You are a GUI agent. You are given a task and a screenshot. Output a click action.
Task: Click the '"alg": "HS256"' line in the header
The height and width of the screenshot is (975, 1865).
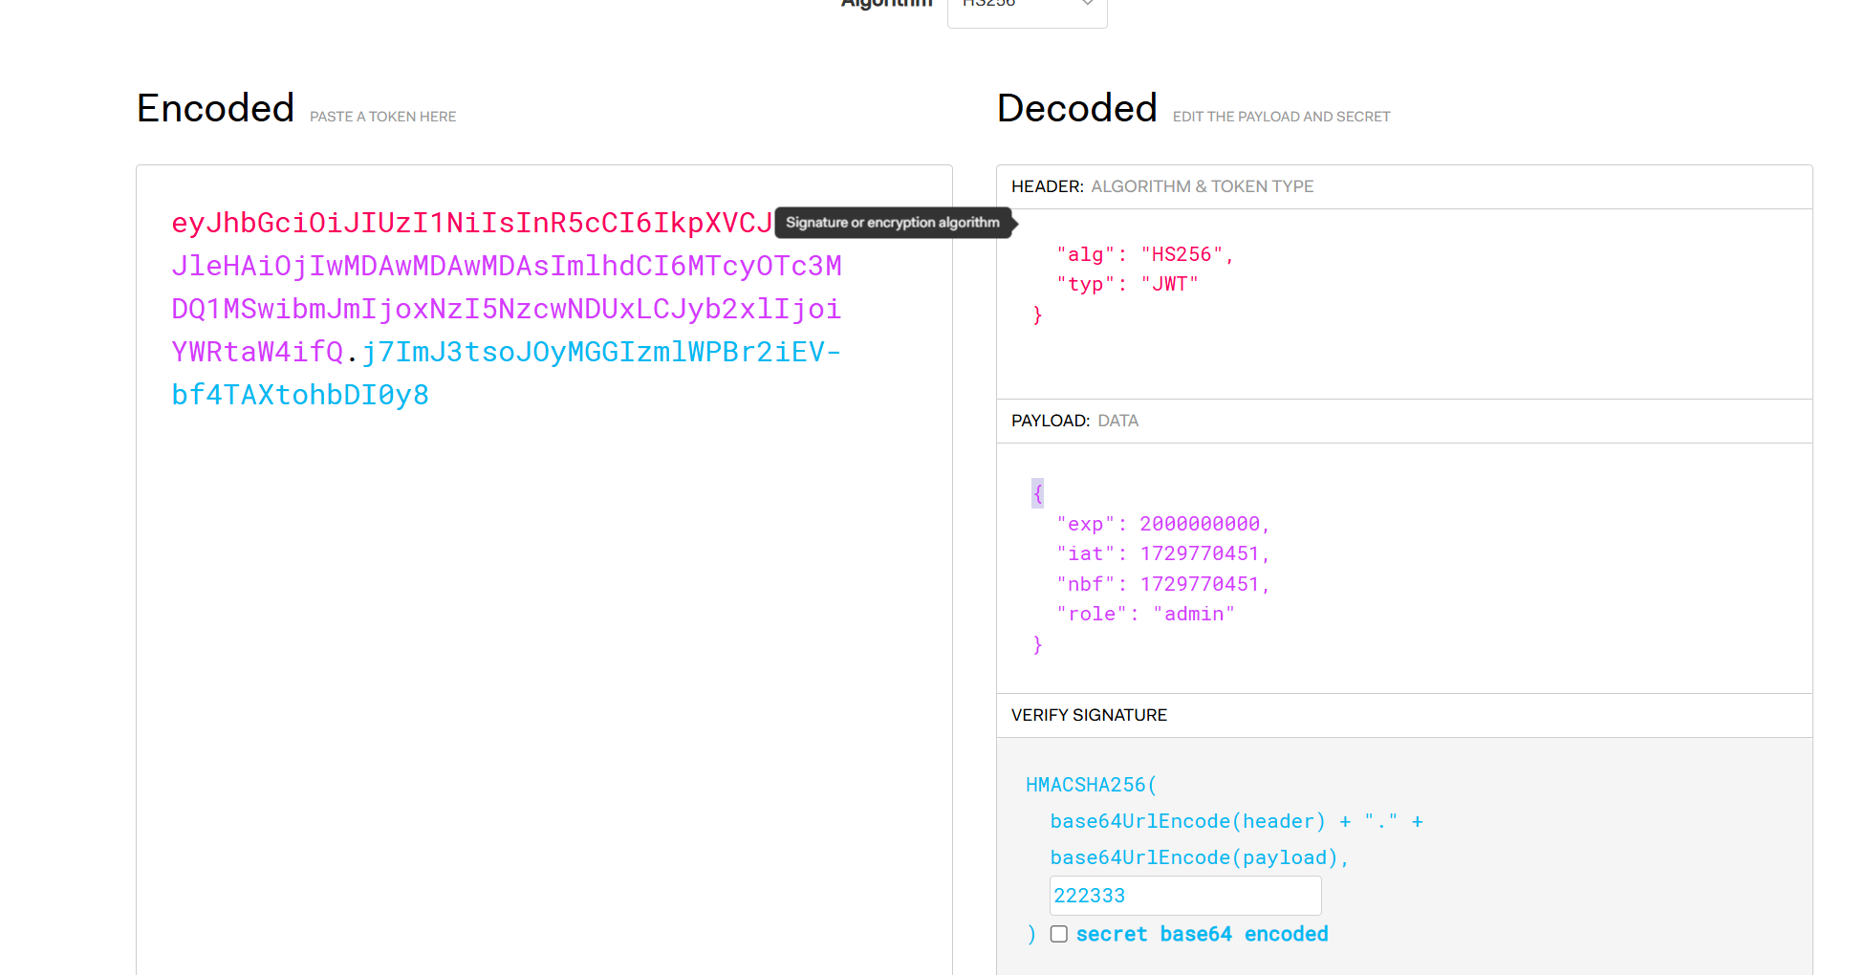(x=1145, y=254)
